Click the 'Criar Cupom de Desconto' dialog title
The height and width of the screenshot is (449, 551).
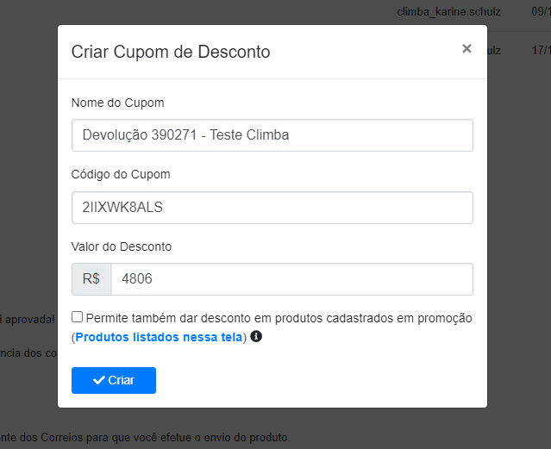coord(171,52)
